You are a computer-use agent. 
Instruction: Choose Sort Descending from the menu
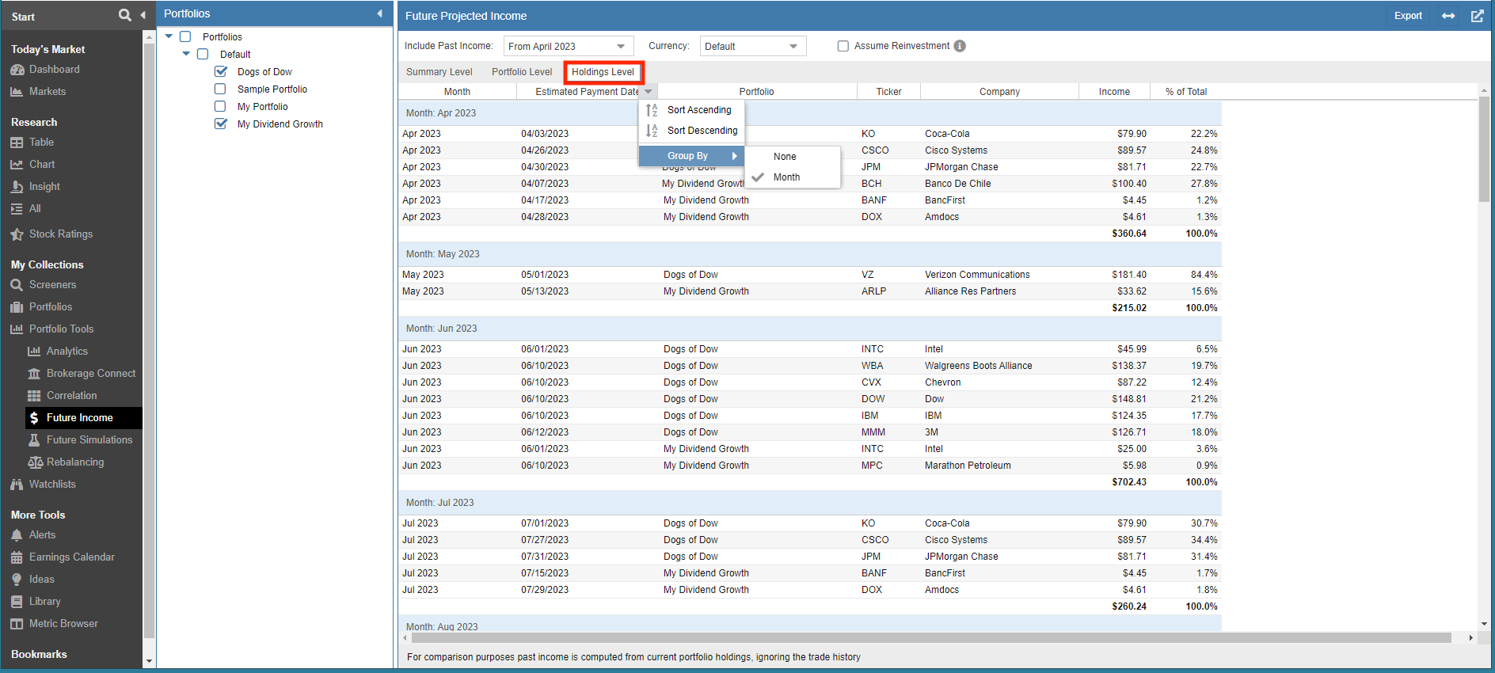click(x=691, y=131)
